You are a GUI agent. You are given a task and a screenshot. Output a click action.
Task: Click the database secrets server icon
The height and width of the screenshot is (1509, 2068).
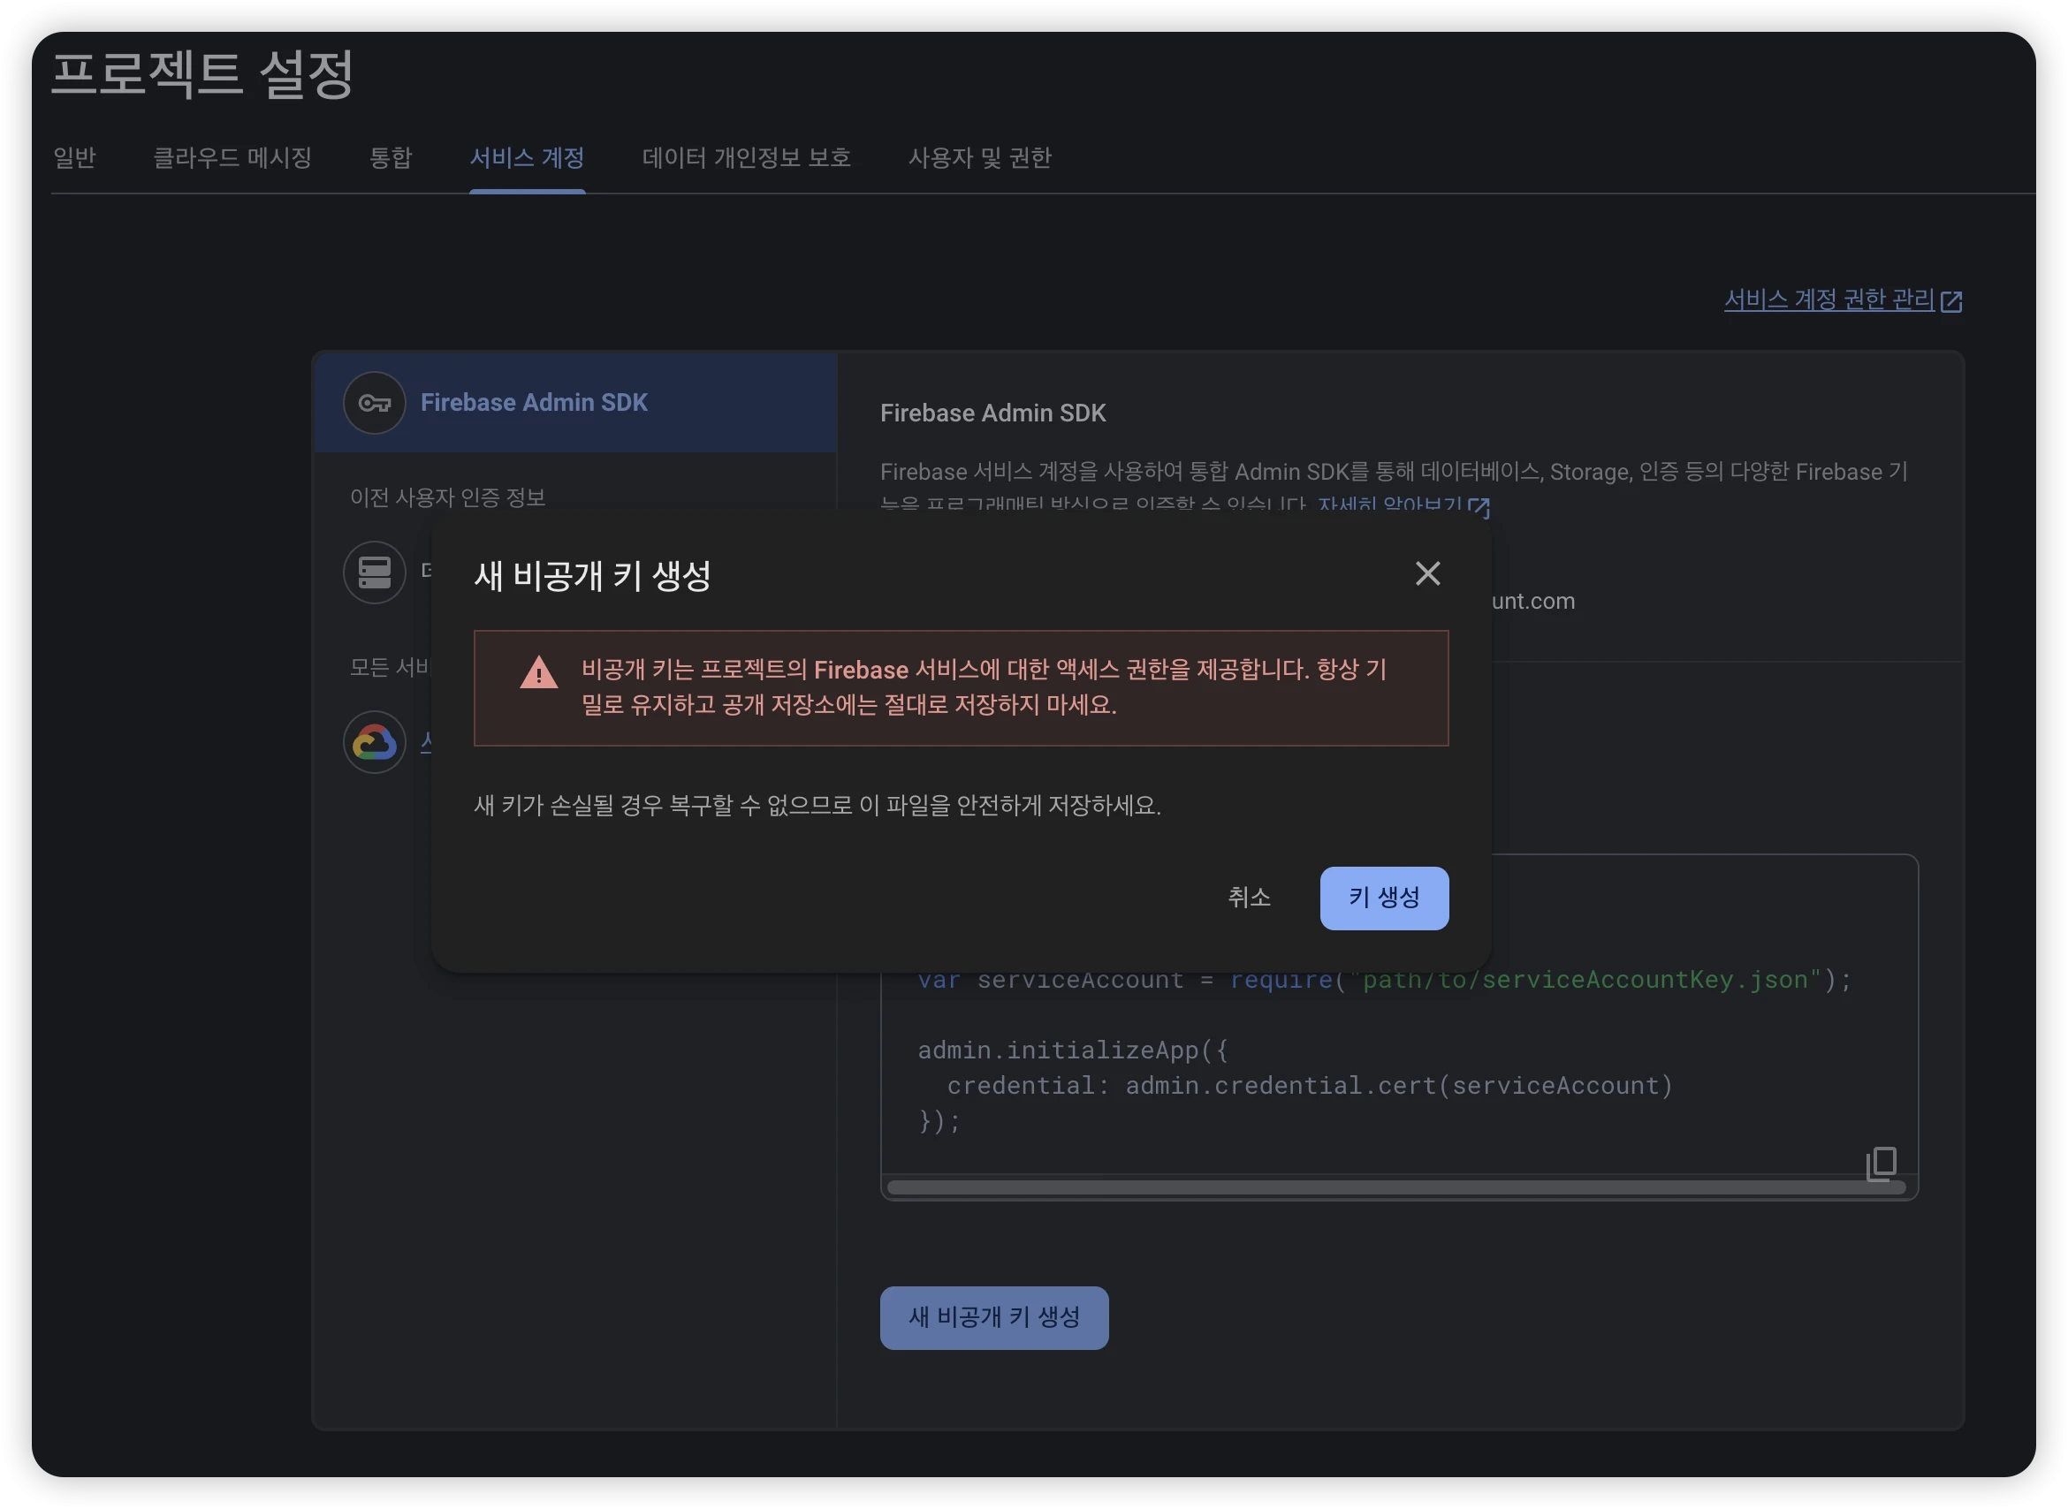pos(375,573)
